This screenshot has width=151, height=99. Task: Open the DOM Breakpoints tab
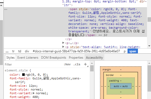pos(54,58)
